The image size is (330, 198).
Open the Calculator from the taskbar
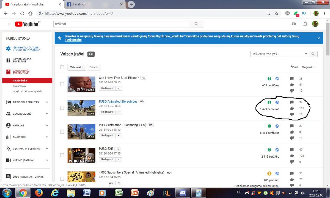pos(198,193)
